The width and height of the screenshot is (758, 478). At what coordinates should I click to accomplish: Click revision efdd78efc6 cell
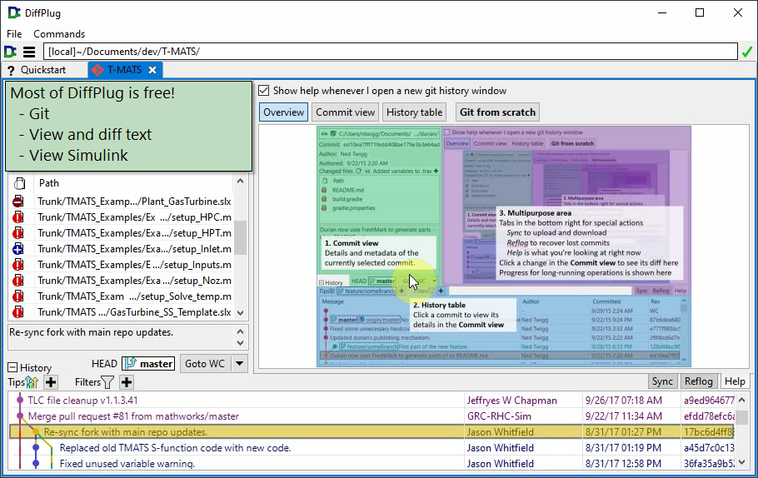[x=709, y=416]
